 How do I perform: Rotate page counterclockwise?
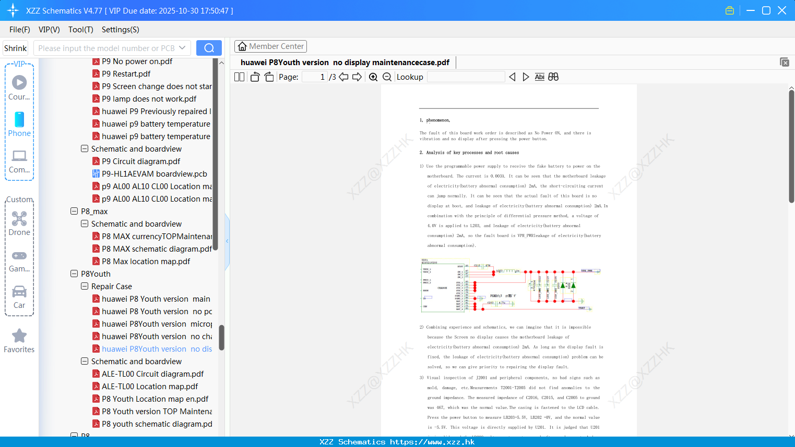[255, 77]
